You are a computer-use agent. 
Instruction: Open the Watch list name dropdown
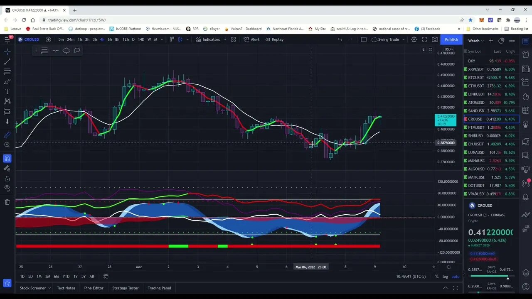click(476, 41)
